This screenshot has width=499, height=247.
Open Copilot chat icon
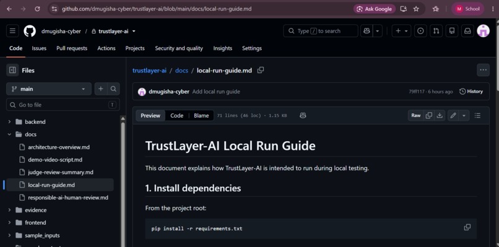click(x=367, y=31)
